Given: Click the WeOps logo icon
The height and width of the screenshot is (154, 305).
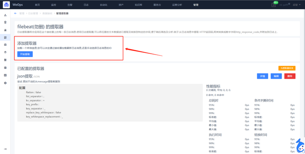Looking at the screenshot, I should (6, 5).
